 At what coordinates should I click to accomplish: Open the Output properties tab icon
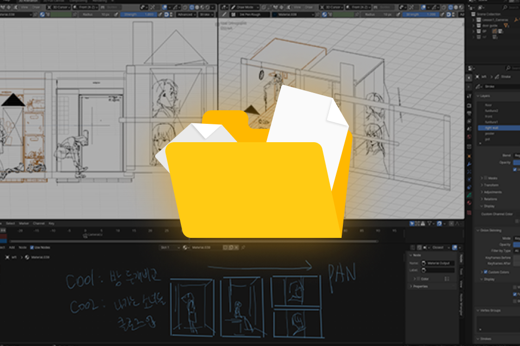[x=469, y=114]
